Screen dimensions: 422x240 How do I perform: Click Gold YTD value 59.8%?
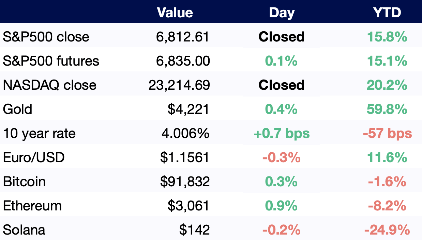click(x=387, y=109)
